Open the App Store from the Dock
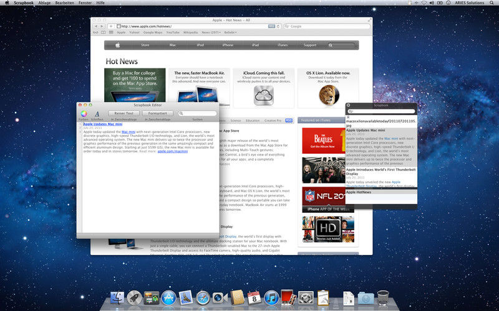 (x=168, y=298)
